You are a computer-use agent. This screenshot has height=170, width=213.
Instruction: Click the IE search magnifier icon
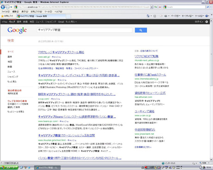coord(208,7)
